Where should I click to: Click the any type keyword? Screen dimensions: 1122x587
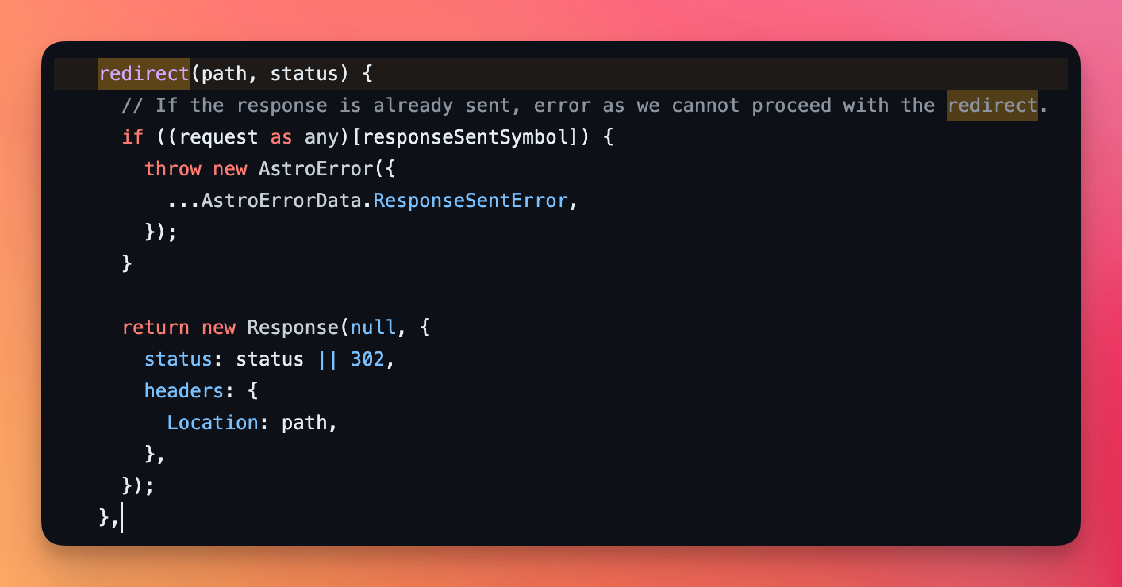pos(321,137)
